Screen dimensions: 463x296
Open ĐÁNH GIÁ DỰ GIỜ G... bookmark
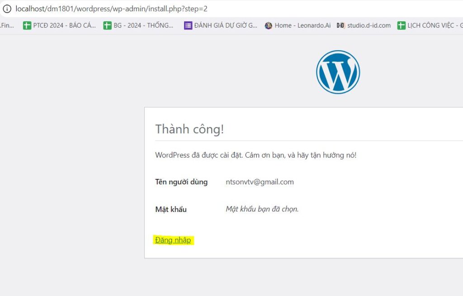[x=221, y=25]
